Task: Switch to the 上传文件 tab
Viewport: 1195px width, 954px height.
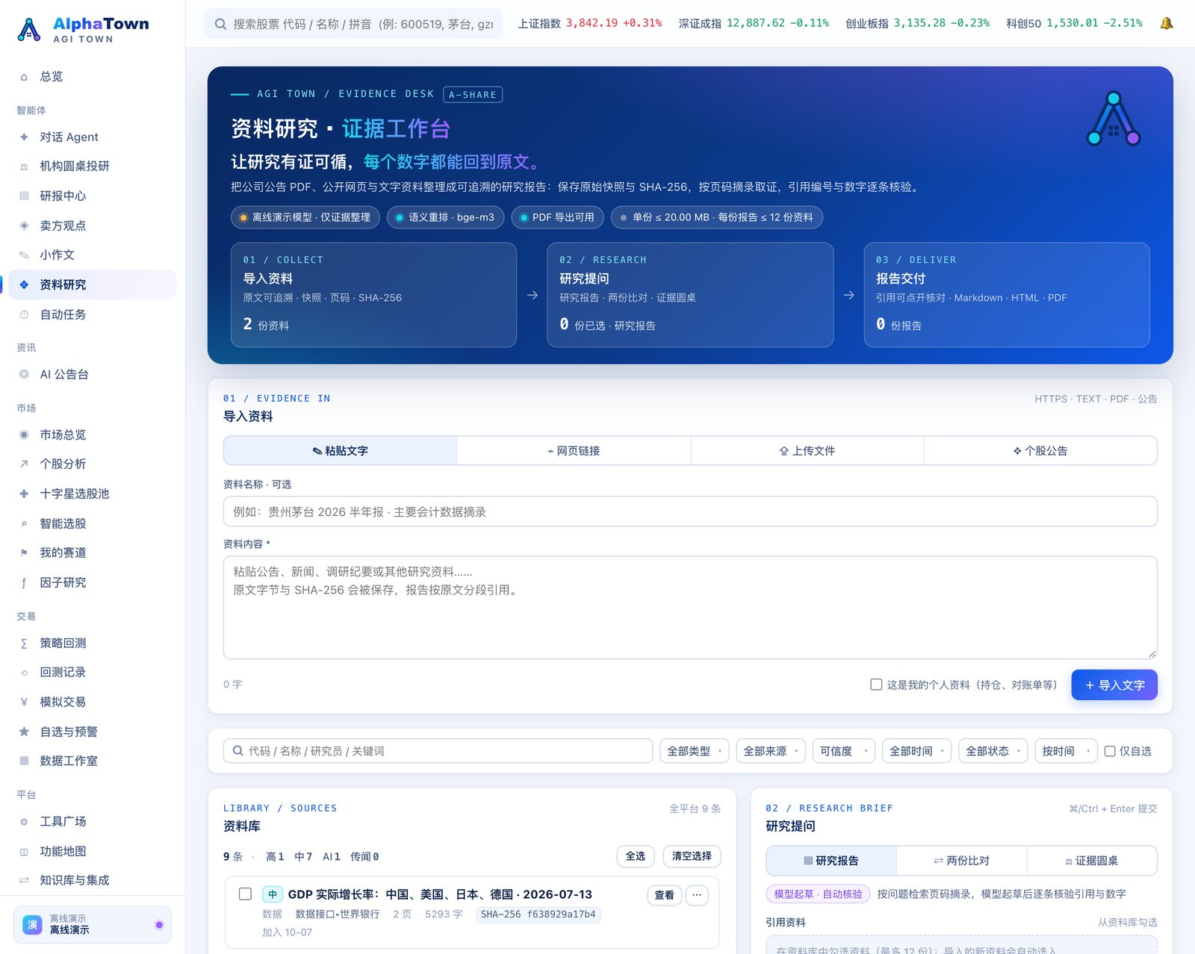Action: [x=807, y=451]
